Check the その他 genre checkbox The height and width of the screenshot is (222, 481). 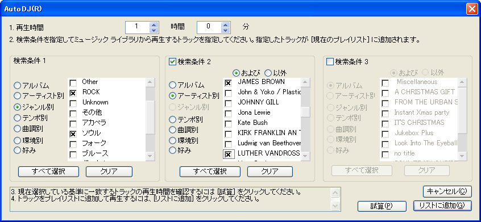tap(73, 114)
